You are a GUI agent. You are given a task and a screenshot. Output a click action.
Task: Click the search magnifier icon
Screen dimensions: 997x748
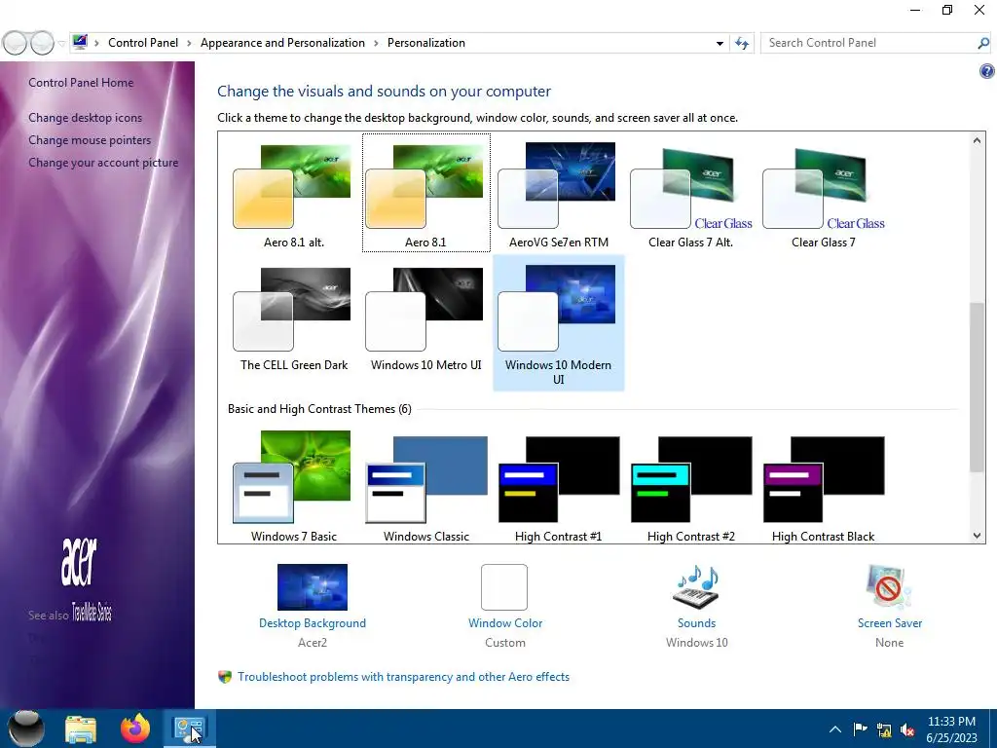(x=983, y=43)
